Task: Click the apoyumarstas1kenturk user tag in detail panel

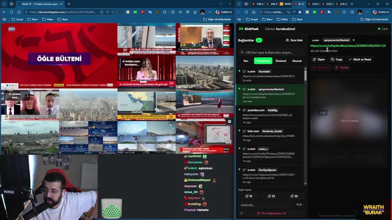Action: [x=337, y=40]
